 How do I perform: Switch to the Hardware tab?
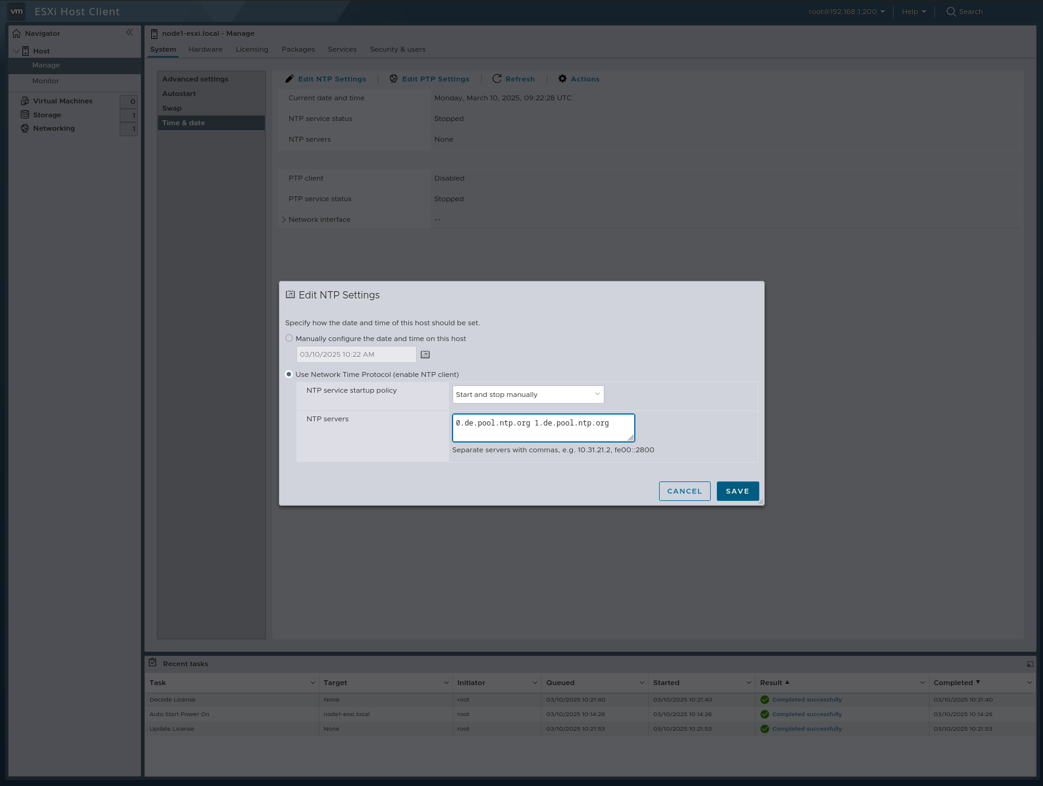click(x=205, y=49)
